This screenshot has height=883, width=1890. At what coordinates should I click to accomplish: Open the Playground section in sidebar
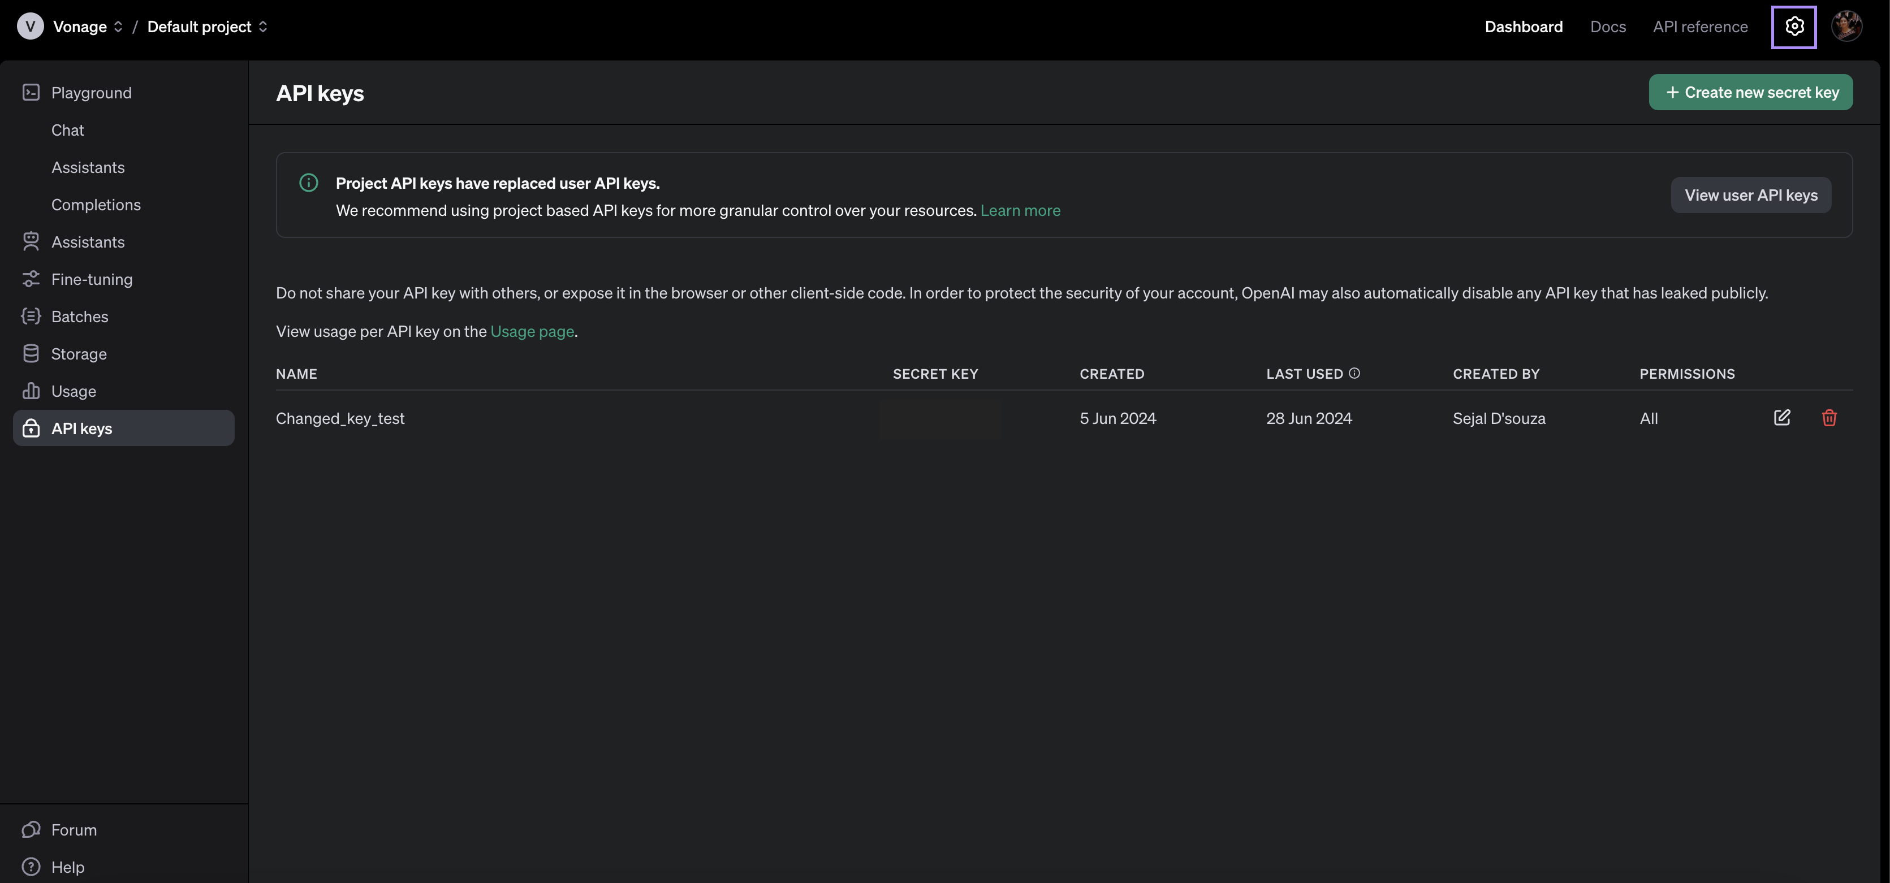91,93
